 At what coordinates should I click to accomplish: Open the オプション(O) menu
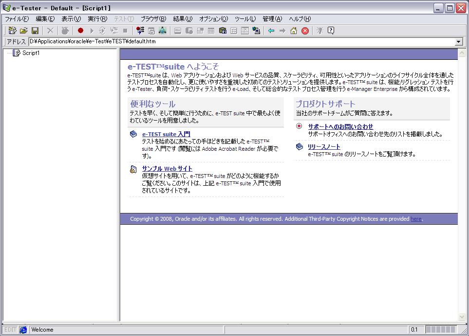[214, 19]
